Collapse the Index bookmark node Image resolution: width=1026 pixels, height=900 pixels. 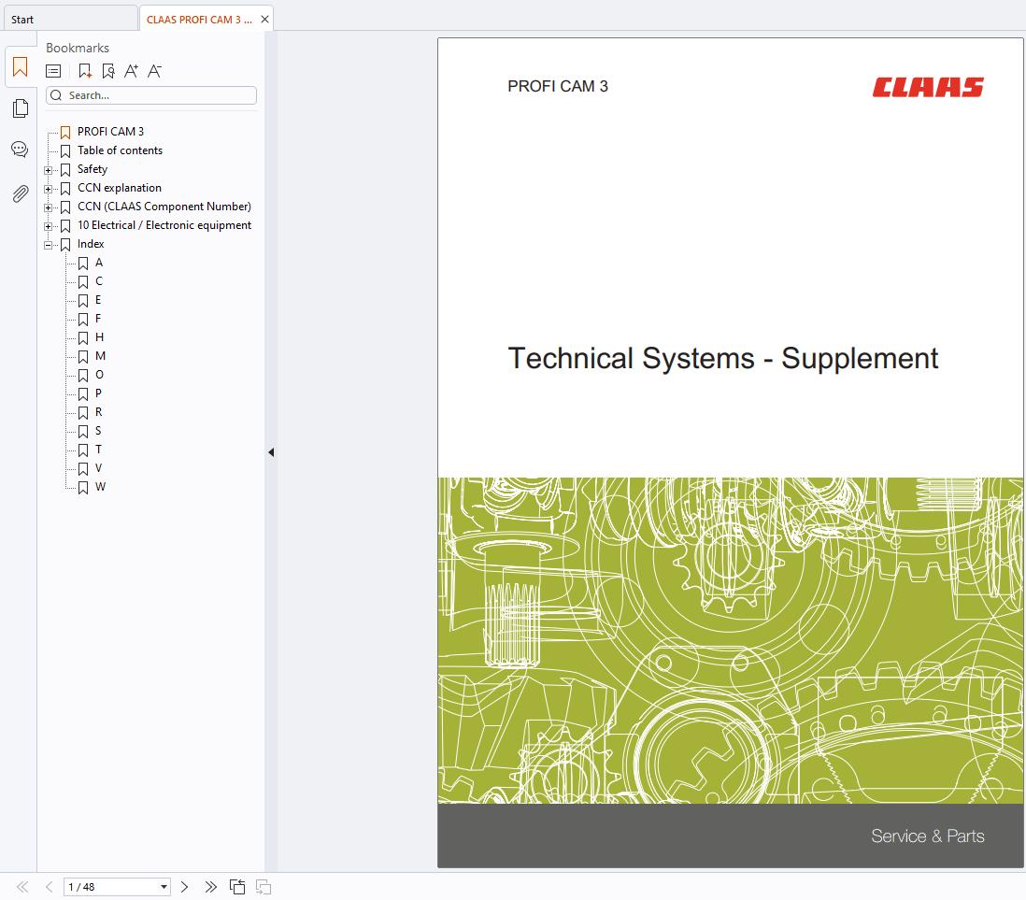pyautogui.click(x=49, y=245)
